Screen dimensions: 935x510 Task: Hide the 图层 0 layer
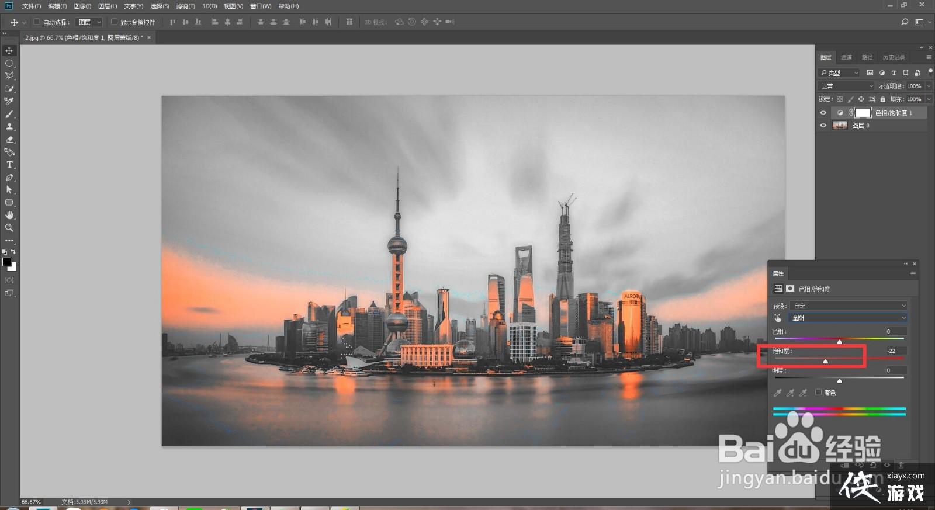823,126
